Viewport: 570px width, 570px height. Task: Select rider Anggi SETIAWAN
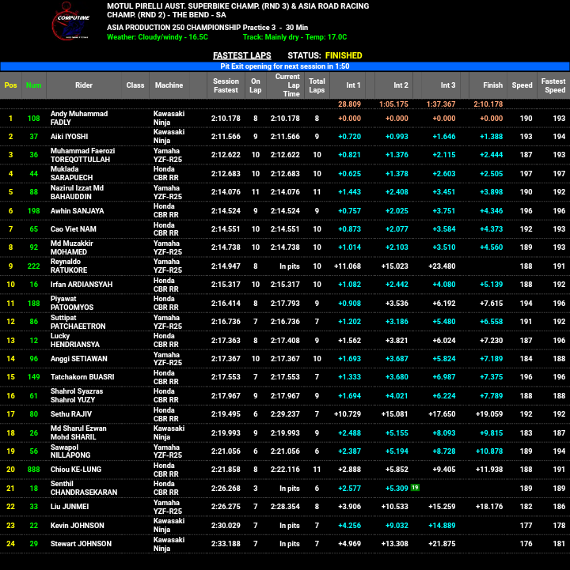[x=79, y=359]
